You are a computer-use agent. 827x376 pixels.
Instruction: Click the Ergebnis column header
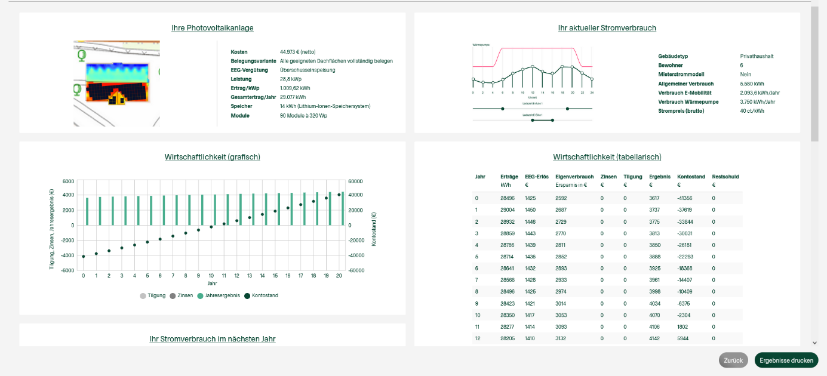[x=660, y=177]
